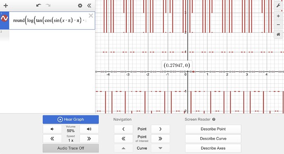Slow down audio trace speed
284x154 pixels.
(52, 139)
